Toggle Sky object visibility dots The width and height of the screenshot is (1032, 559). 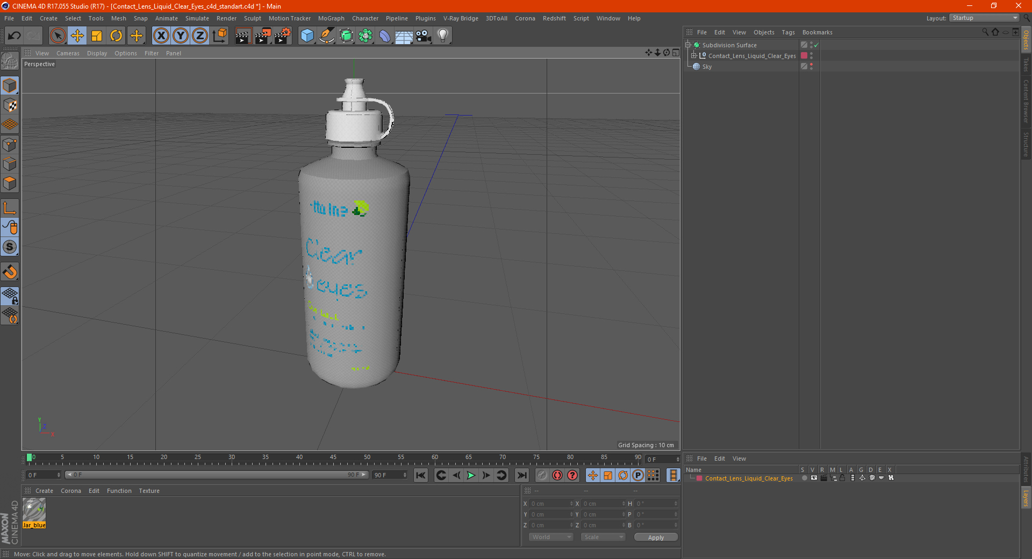(811, 67)
